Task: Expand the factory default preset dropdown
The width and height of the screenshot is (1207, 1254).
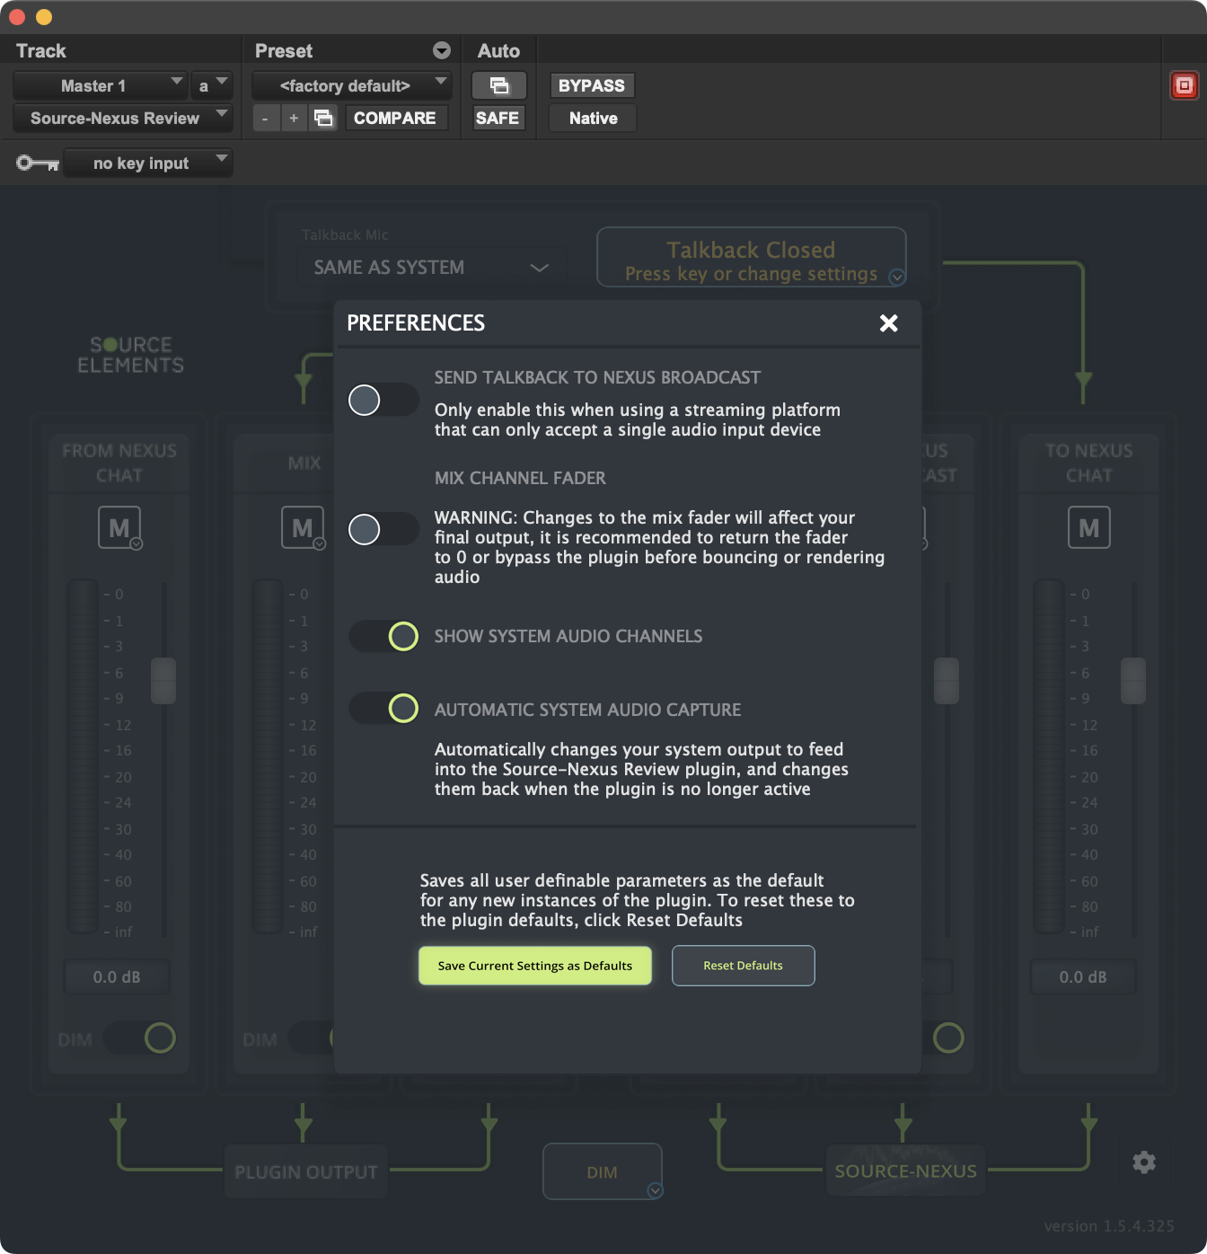Action: tap(350, 86)
